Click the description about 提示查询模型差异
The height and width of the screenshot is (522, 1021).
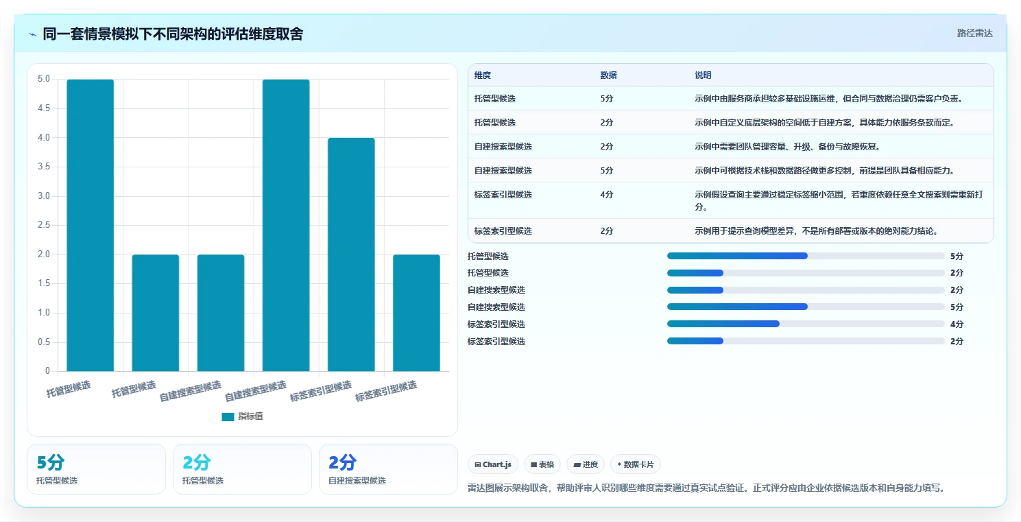click(816, 231)
